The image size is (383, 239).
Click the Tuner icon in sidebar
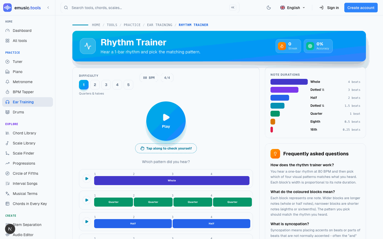pyautogui.click(x=7, y=62)
